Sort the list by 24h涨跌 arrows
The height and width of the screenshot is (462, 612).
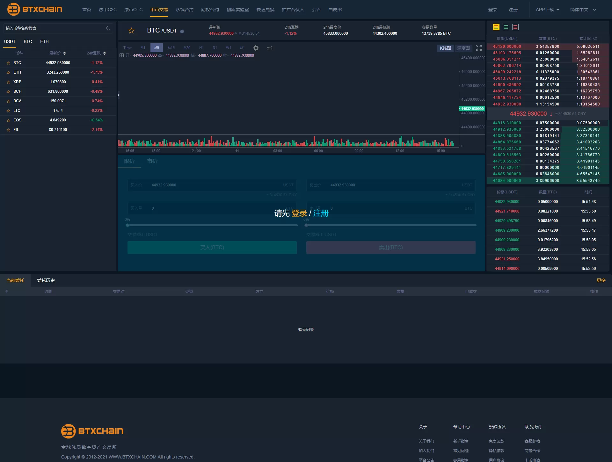[x=105, y=53]
